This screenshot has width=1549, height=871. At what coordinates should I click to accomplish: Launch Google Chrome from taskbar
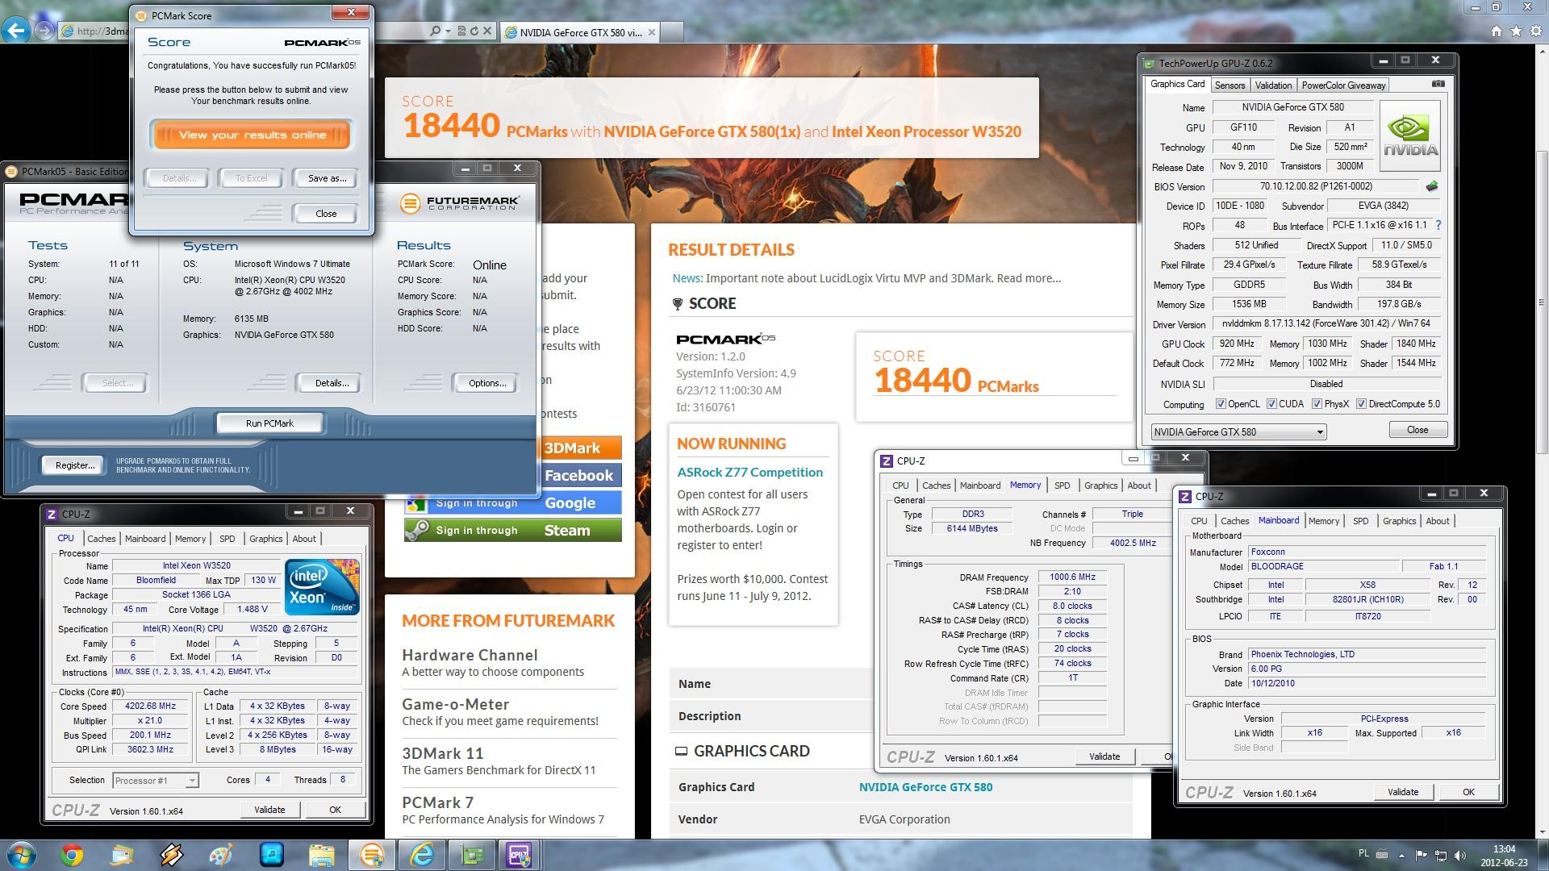pyautogui.click(x=72, y=855)
